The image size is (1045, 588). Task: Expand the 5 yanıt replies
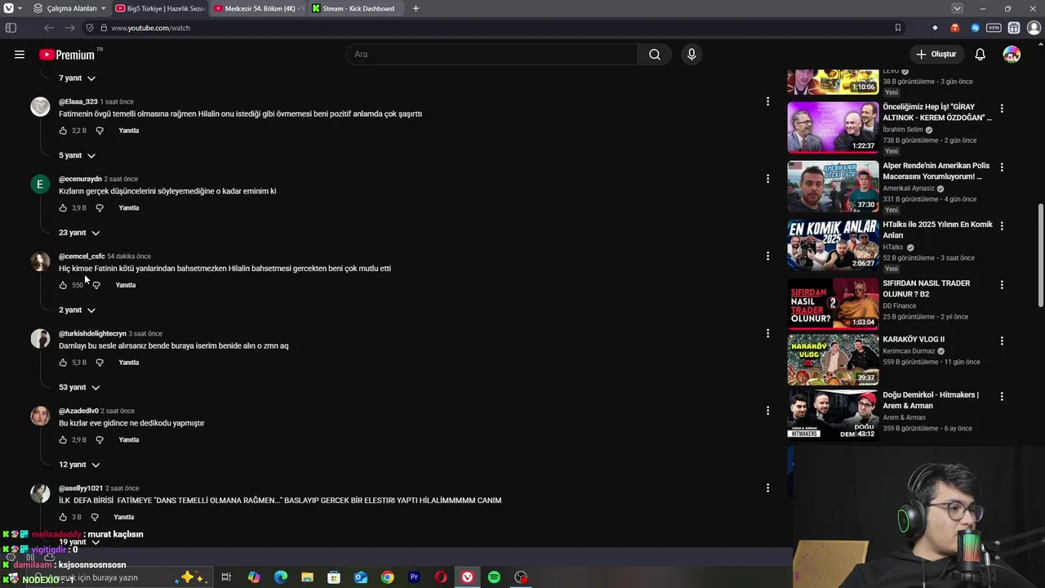click(77, 155)
